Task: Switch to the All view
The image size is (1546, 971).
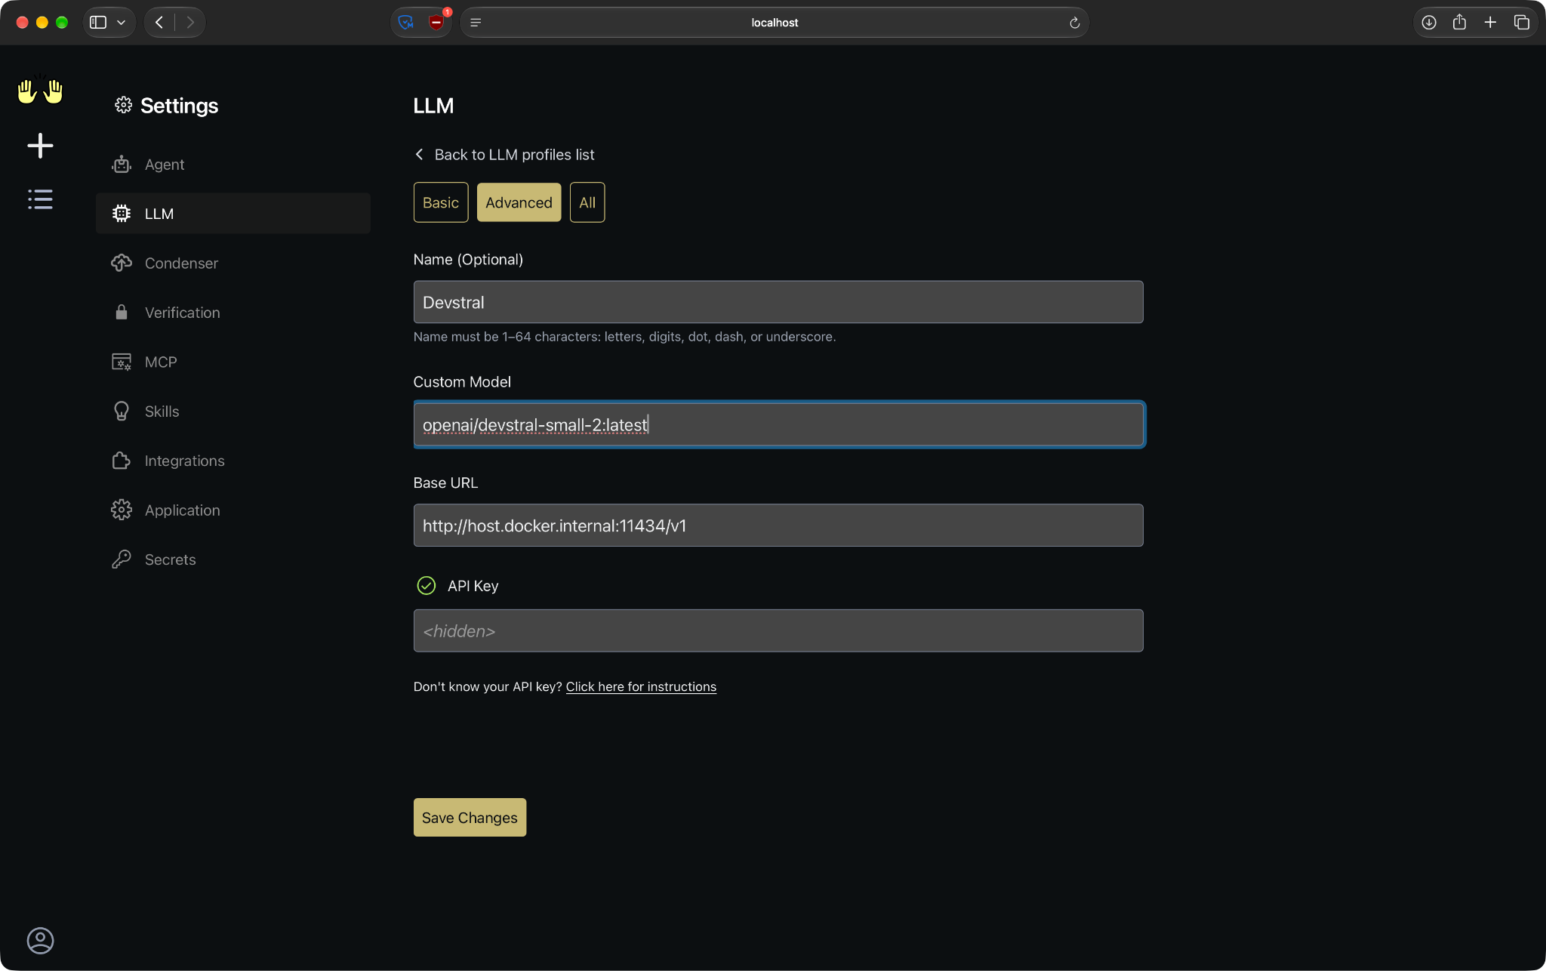Action: tap(587, 202)
